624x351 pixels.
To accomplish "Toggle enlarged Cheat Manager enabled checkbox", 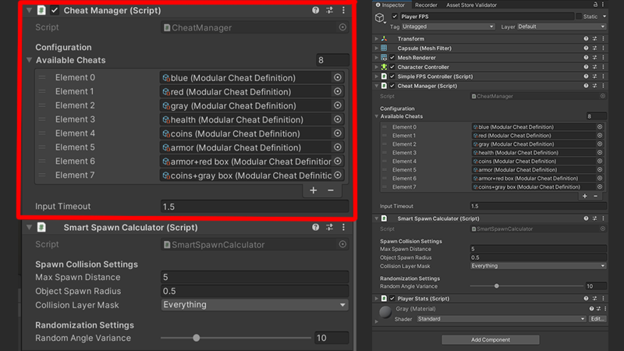I will tap(55, 10).
